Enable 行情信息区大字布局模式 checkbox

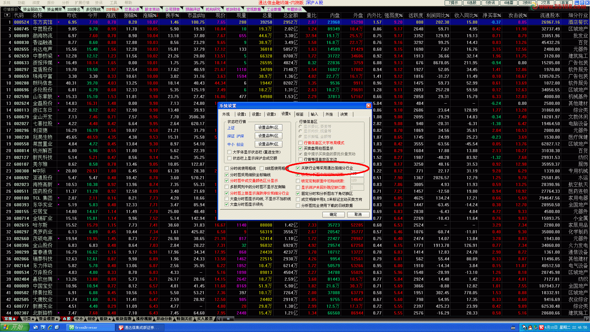301,143
